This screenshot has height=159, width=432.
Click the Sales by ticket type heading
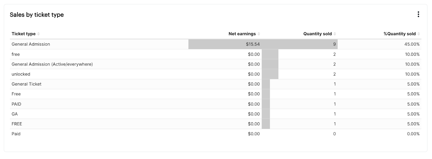pos(37,15)
